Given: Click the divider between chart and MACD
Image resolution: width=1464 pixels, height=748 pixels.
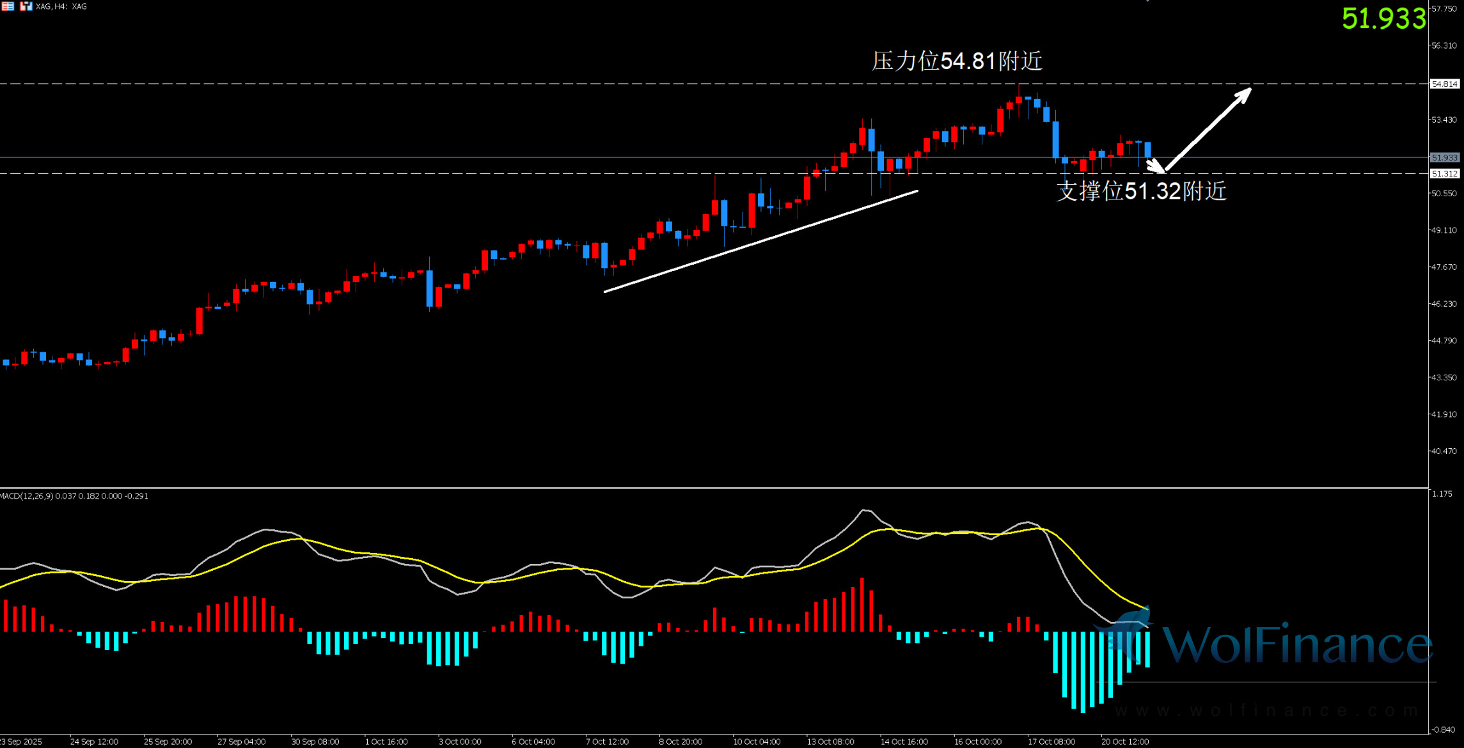Looking at the screenshot, I should (x=704, y=488).
